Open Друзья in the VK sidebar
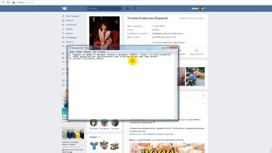The height and width of the screenshot is (153, 272). [x=69, y=29]
